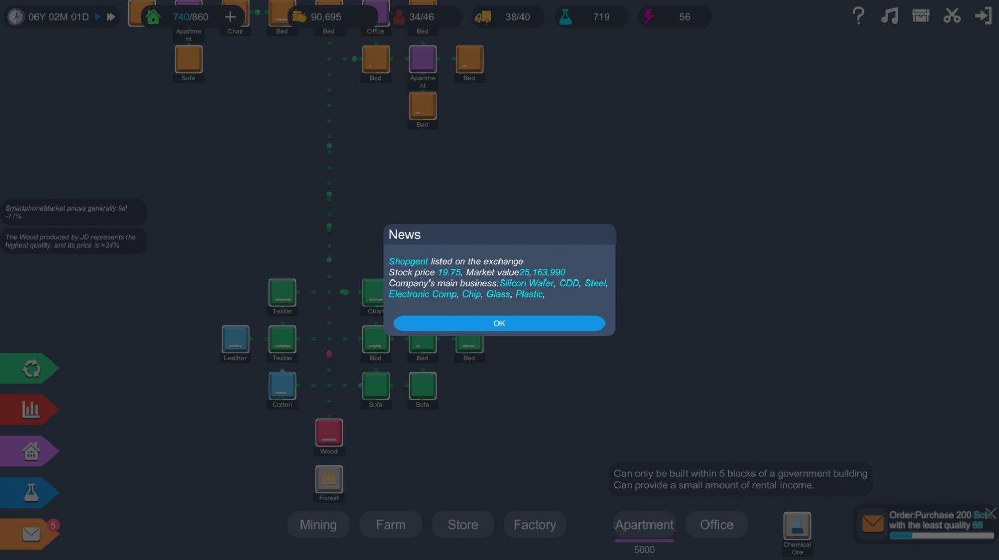
Task: Click the plus icon beside housing count
Action: click(230, 17)
